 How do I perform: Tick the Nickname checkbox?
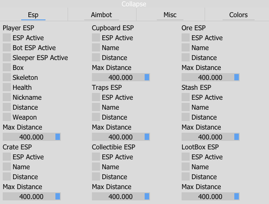pos(7,97)
